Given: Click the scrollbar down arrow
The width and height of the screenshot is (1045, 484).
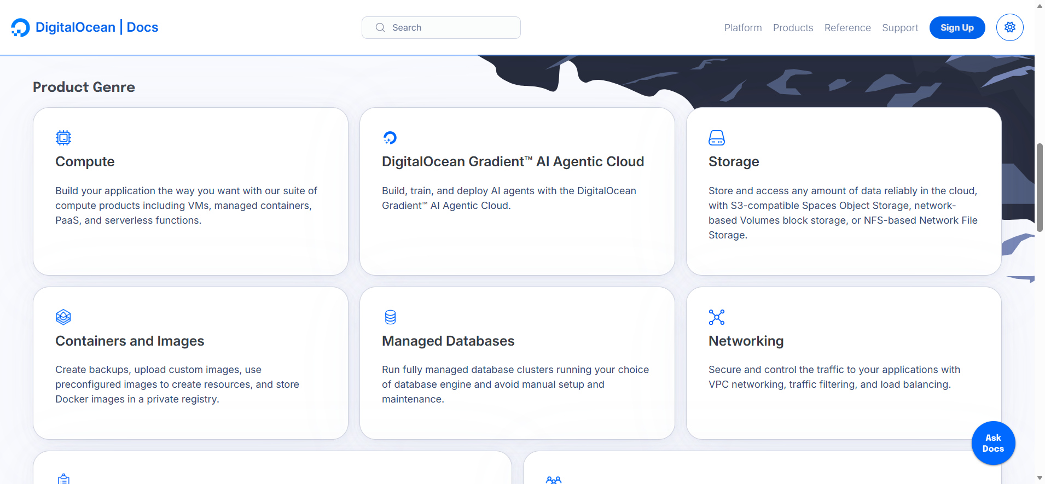Looking at the screenshot, I should 1040,478.
